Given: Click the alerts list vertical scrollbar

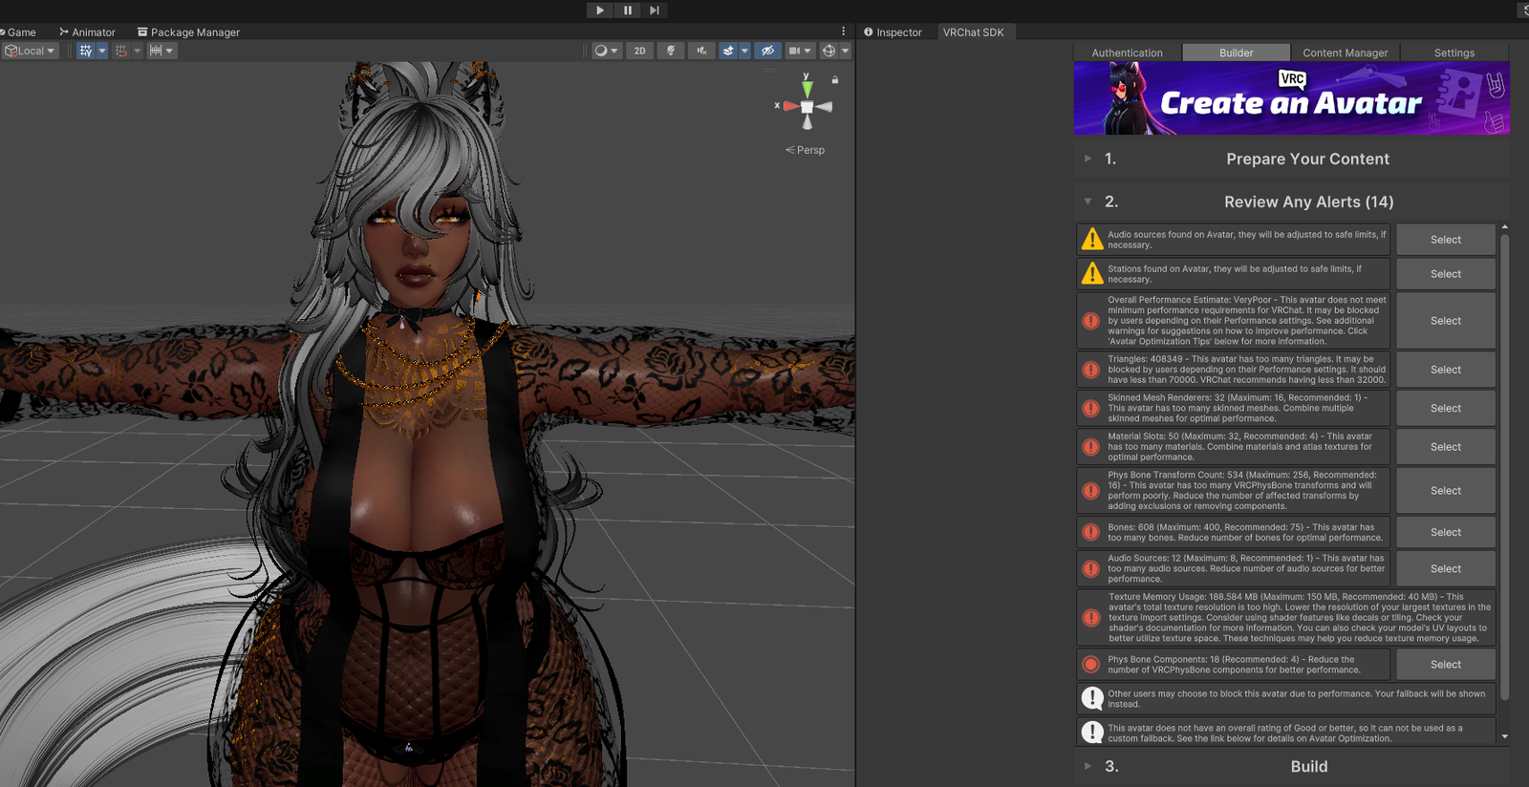Looking at the screenshot, I should point(1504,468).
